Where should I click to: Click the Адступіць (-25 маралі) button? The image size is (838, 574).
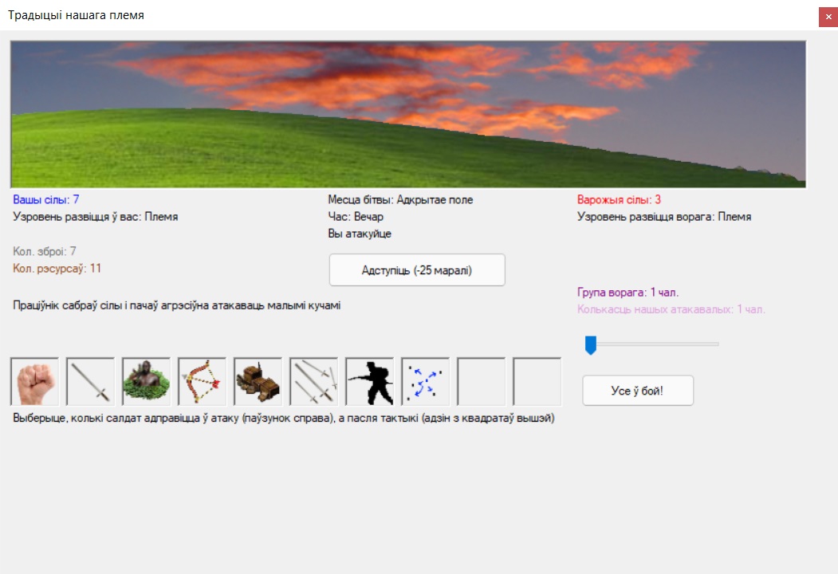coord(417,270)
